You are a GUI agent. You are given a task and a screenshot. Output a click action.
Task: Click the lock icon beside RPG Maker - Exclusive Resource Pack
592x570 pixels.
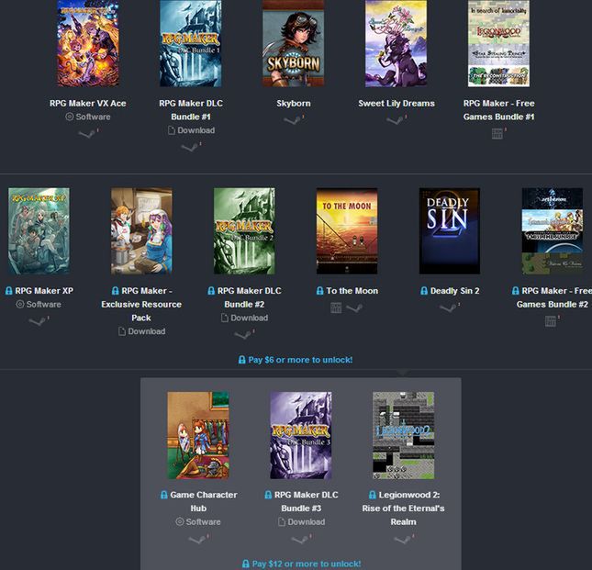115,291
